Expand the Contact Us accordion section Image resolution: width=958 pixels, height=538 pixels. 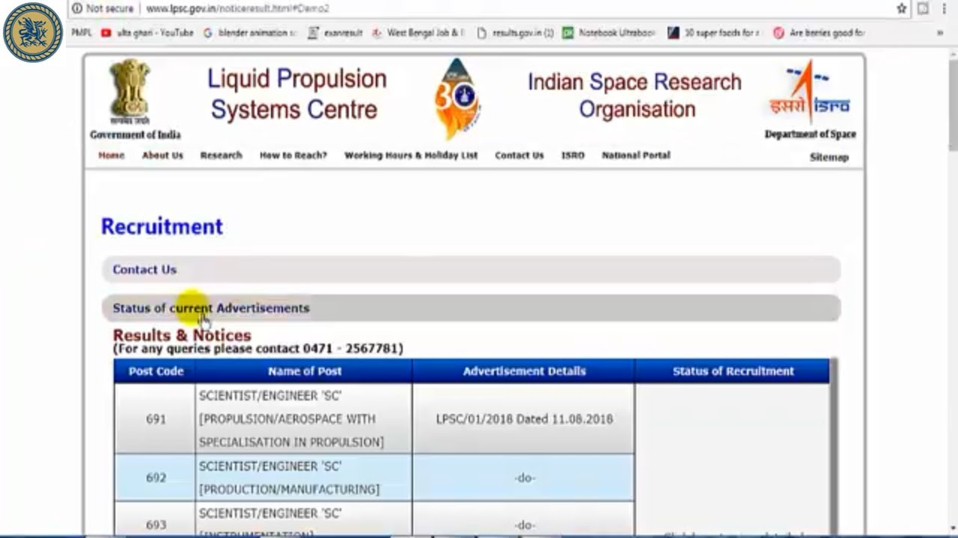[x=472, y=270]
